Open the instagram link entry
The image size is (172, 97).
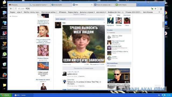(118, 42)
